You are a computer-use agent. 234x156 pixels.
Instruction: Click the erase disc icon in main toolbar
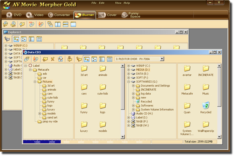tap(32, 24)
